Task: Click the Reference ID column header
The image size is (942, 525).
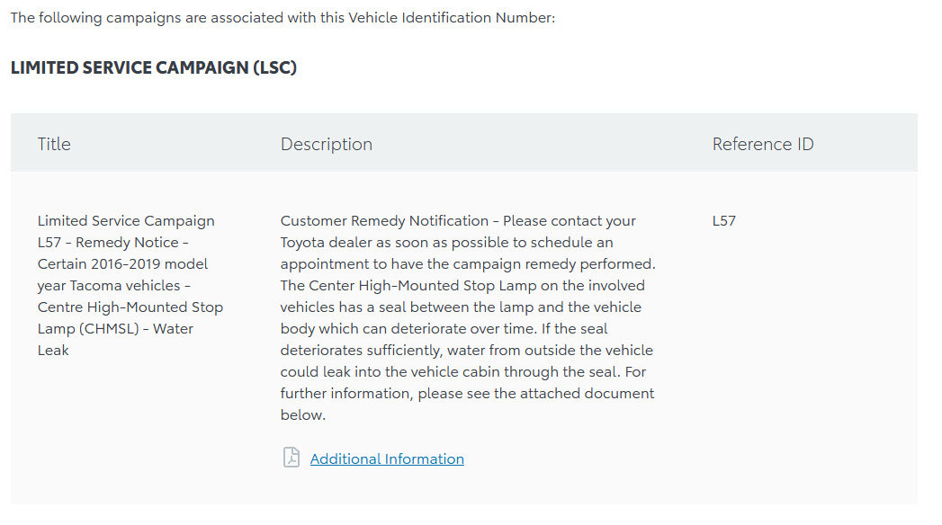Action: (x=763, y=144)
